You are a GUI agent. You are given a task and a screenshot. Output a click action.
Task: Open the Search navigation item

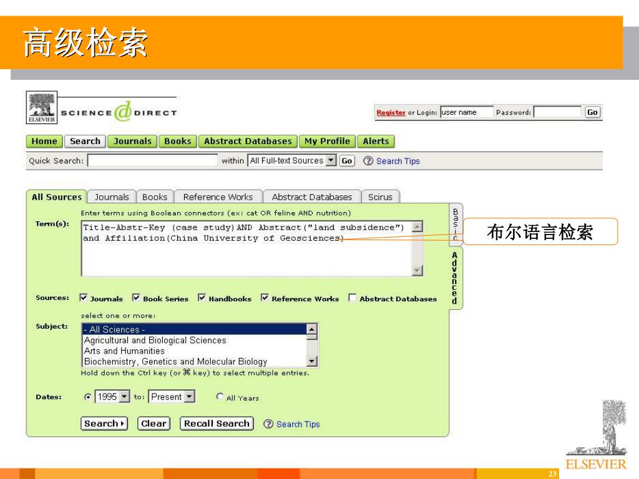[x=85, y=142]
